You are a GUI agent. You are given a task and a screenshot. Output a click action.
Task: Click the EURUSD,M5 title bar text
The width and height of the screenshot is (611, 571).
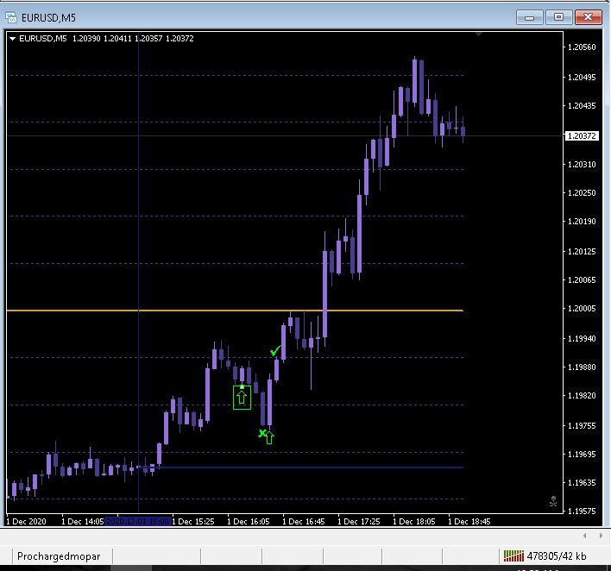click(x=48, y=18)
